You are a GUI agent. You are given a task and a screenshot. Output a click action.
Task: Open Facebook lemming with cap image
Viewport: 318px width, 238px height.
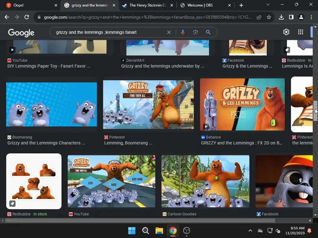click(284, 181)
